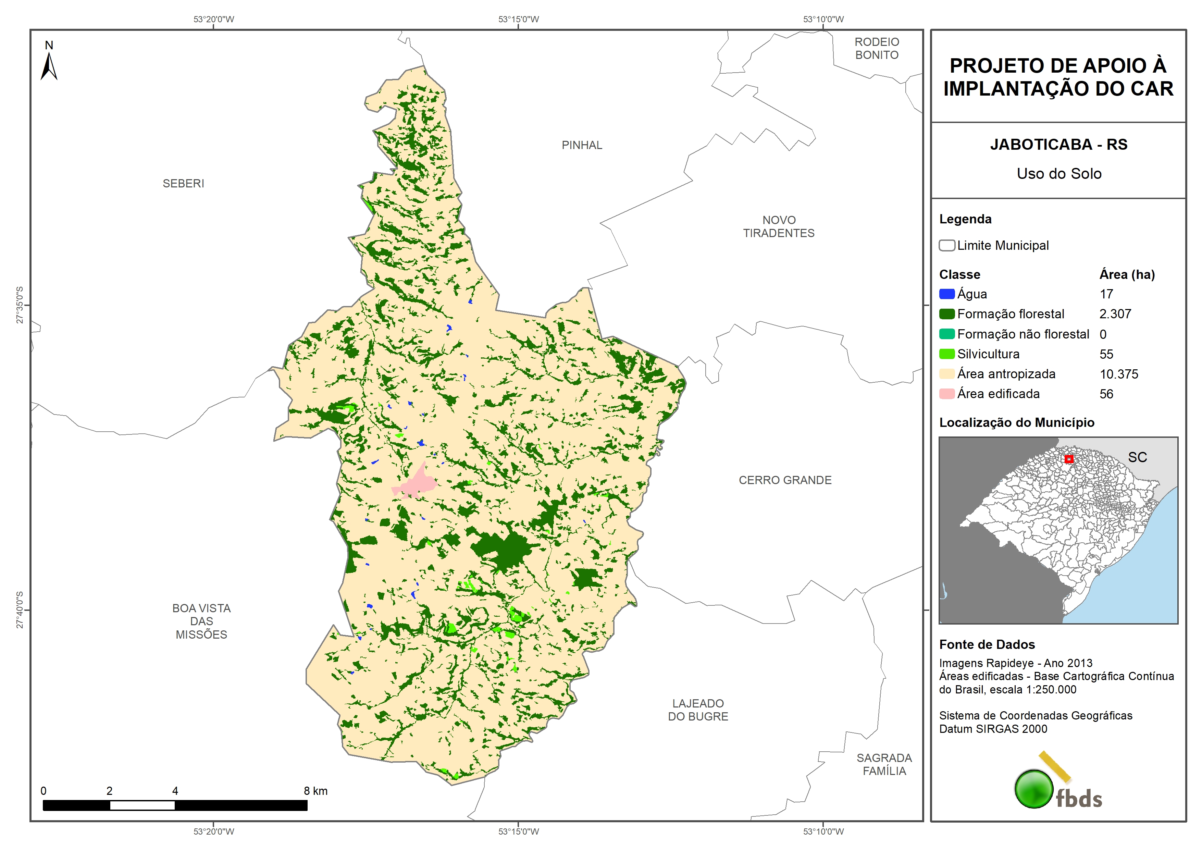Click the SEBERI municipality label

[x=183, y=183]
